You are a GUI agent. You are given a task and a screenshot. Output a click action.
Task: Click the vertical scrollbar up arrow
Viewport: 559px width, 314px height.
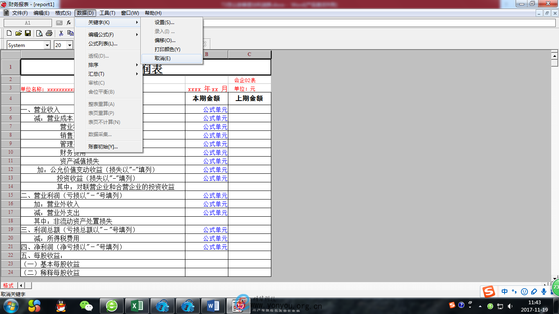click(555, 56)
